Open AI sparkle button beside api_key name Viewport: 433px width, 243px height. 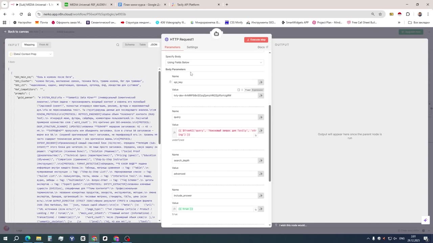coord(261,82)
